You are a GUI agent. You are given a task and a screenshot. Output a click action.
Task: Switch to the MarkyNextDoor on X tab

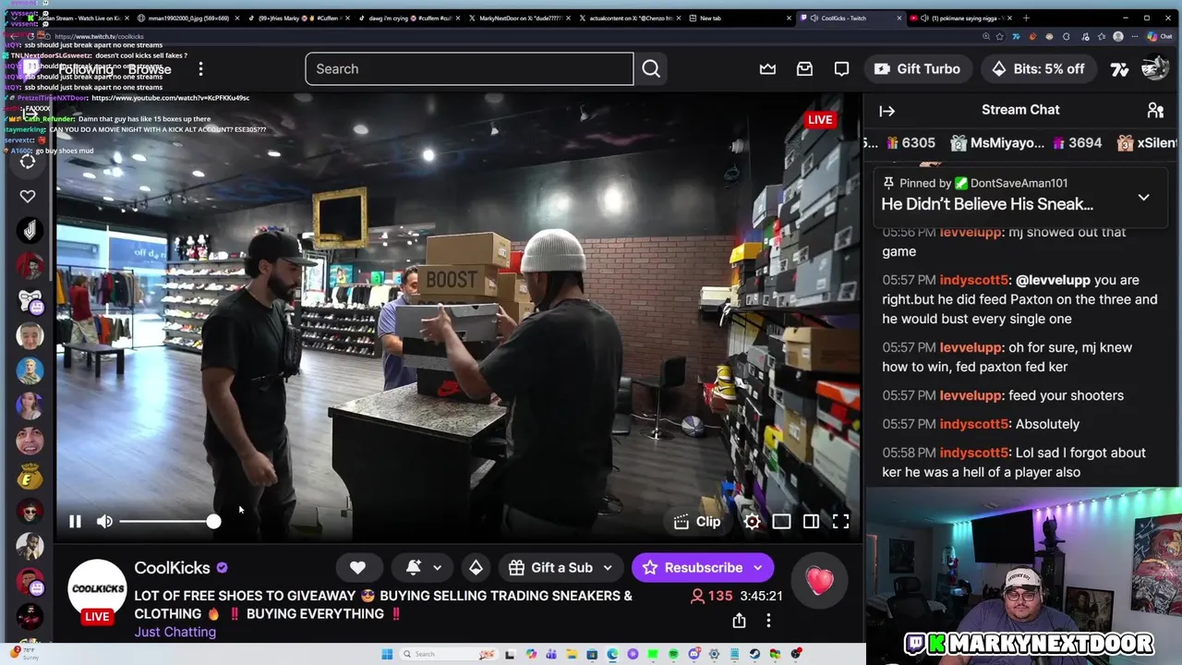click(520, 18)
